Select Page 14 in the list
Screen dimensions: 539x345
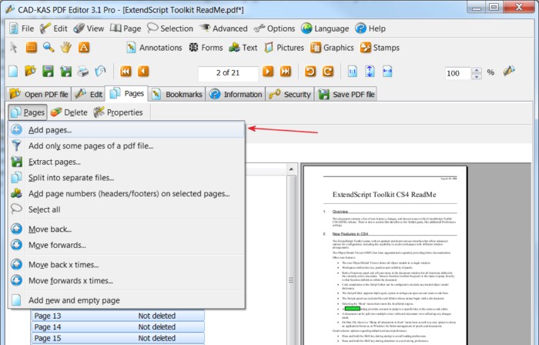(x=117, y=327)
